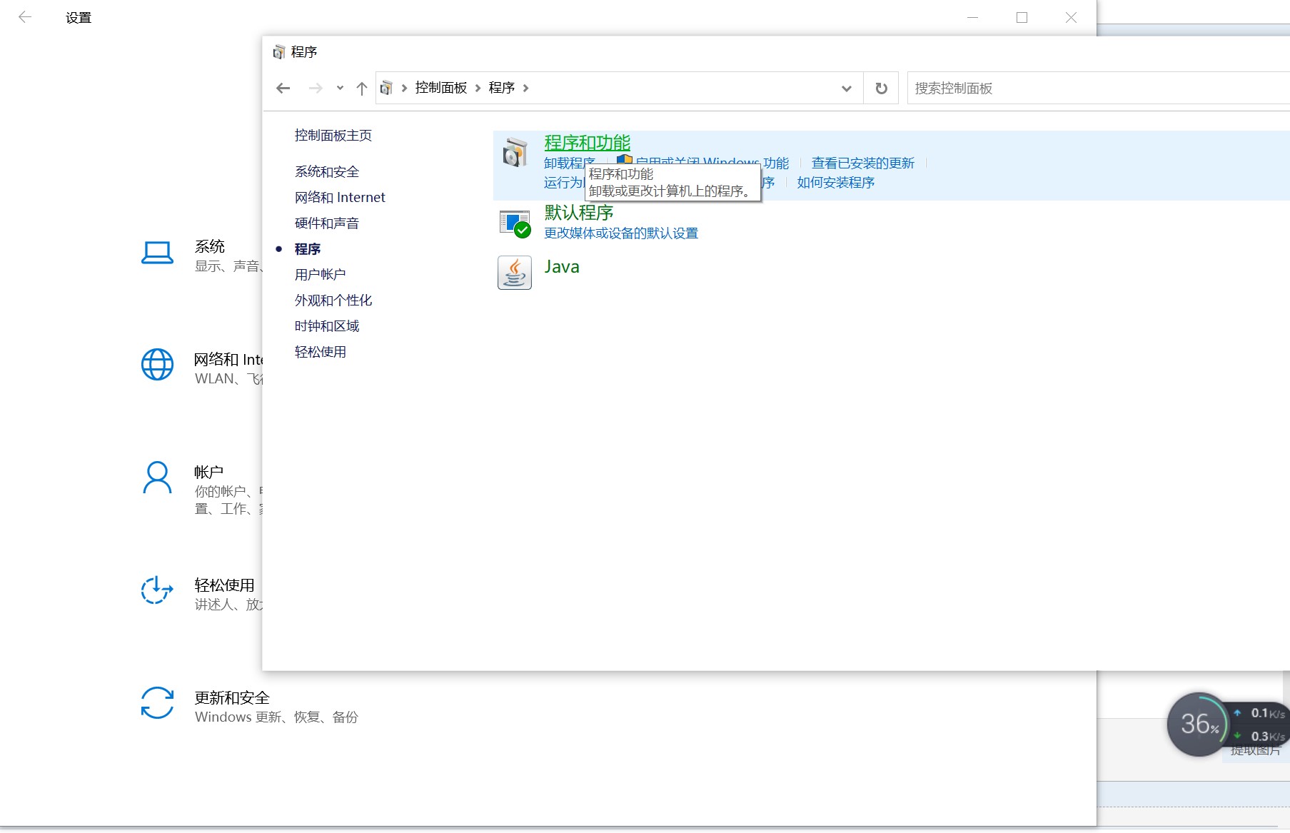Screen dimensions: 1290x833
Task: Select 轻松使用 in Control Panel sidebar
Action: (x=321, y=352)
